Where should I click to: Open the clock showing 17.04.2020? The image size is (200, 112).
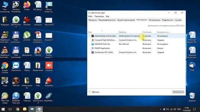click(187, 109)
